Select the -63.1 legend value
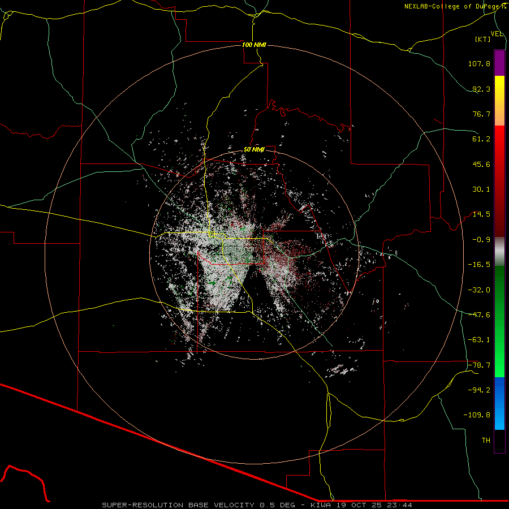This screenshot has width=509, height=509. click(479, 340)
